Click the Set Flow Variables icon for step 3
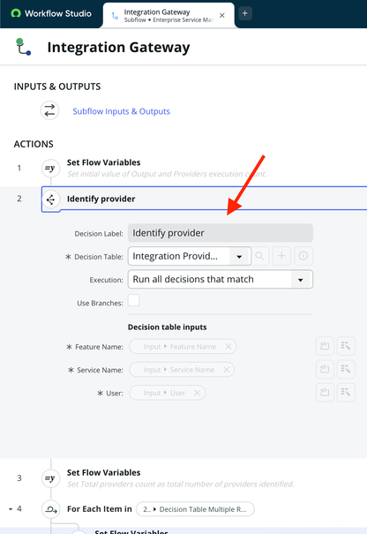The width and height of the screenshot is (367, 534). click(x=50, y=478)
